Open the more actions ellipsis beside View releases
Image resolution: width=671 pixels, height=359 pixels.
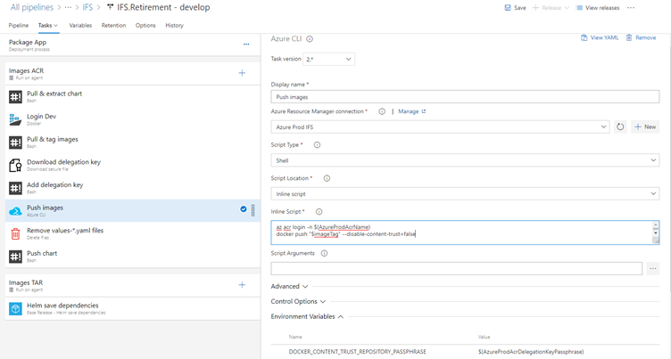[631, 8]
